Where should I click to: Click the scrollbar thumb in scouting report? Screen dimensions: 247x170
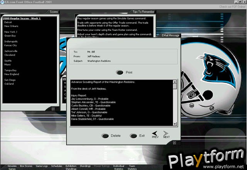[175, 87]
